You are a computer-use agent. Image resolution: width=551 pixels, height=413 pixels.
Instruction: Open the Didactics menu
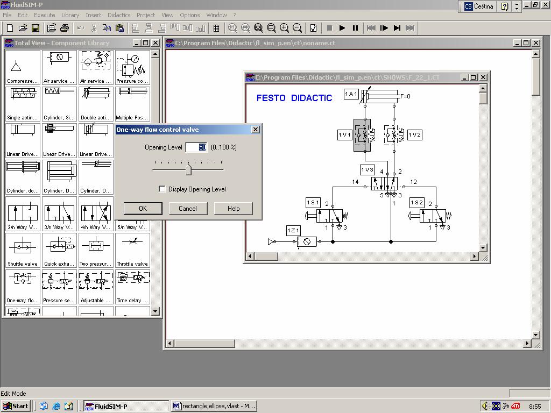pos(119,15)
